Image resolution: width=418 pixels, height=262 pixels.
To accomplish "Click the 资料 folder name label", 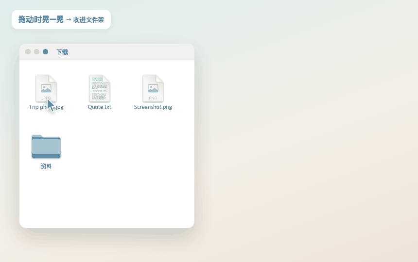I will [x=46, y=166].
